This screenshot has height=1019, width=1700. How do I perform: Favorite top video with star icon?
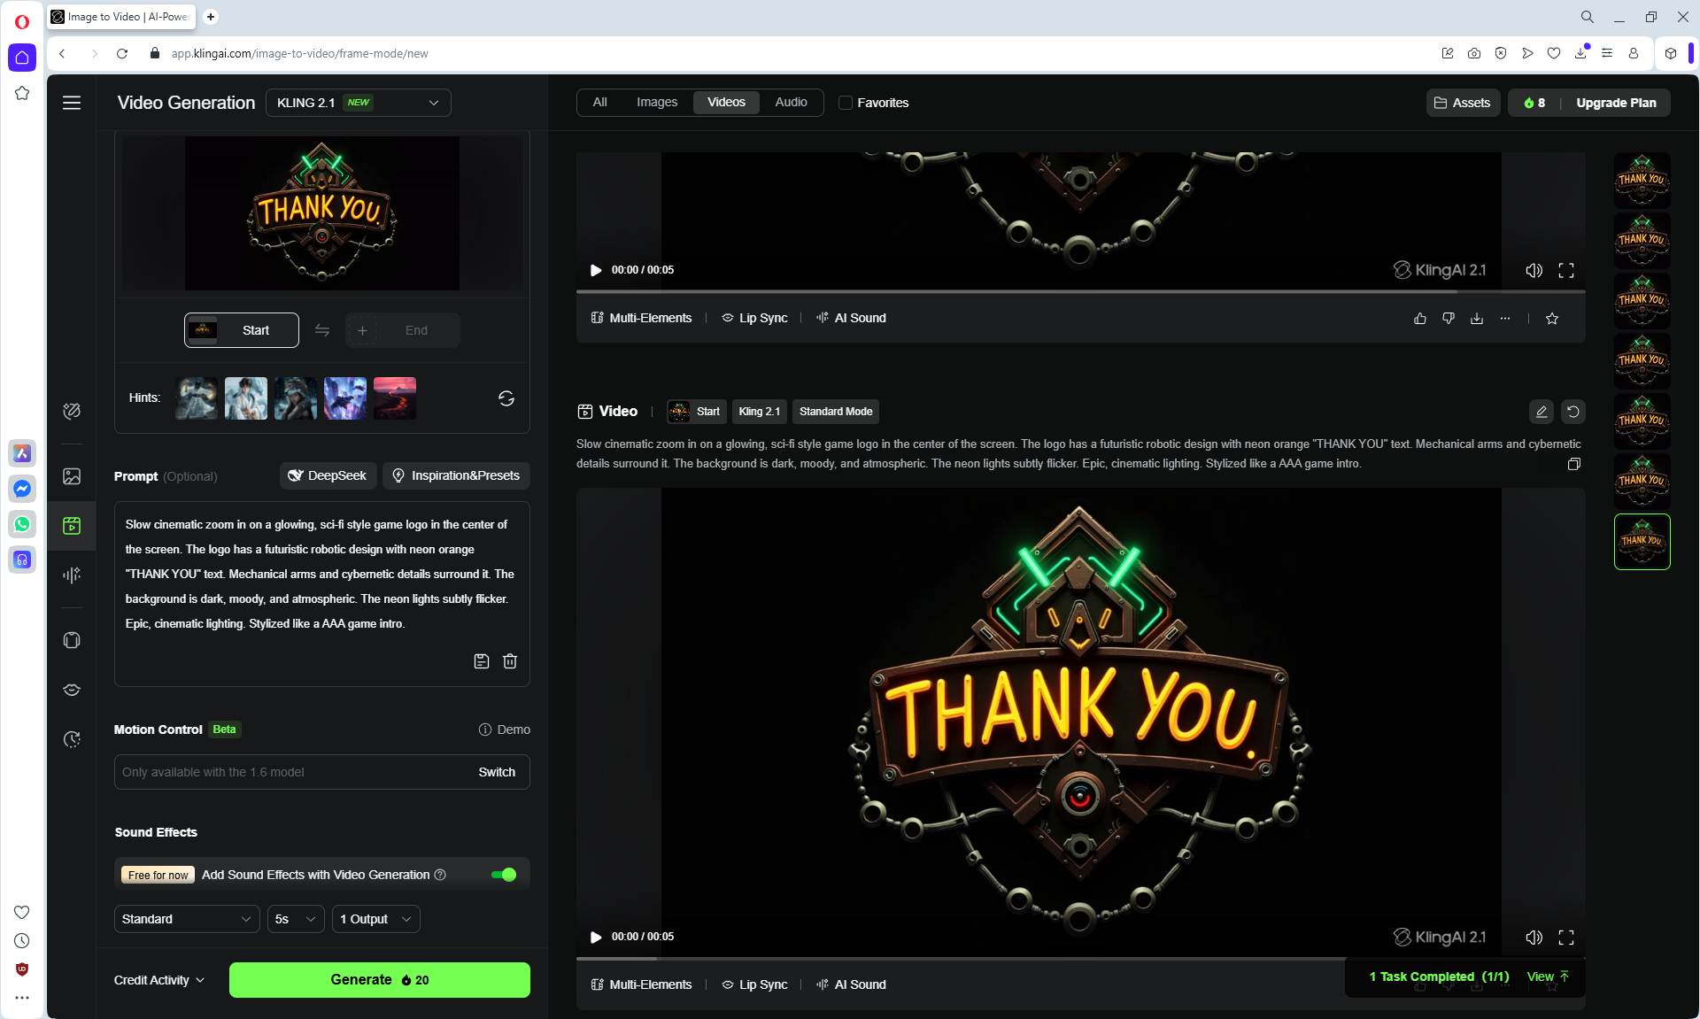click(1551, 319)
